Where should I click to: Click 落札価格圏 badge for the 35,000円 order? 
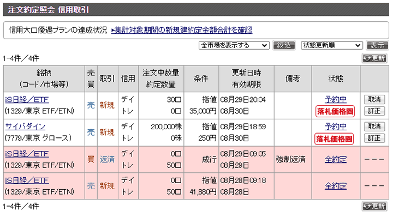click(335, 111)
